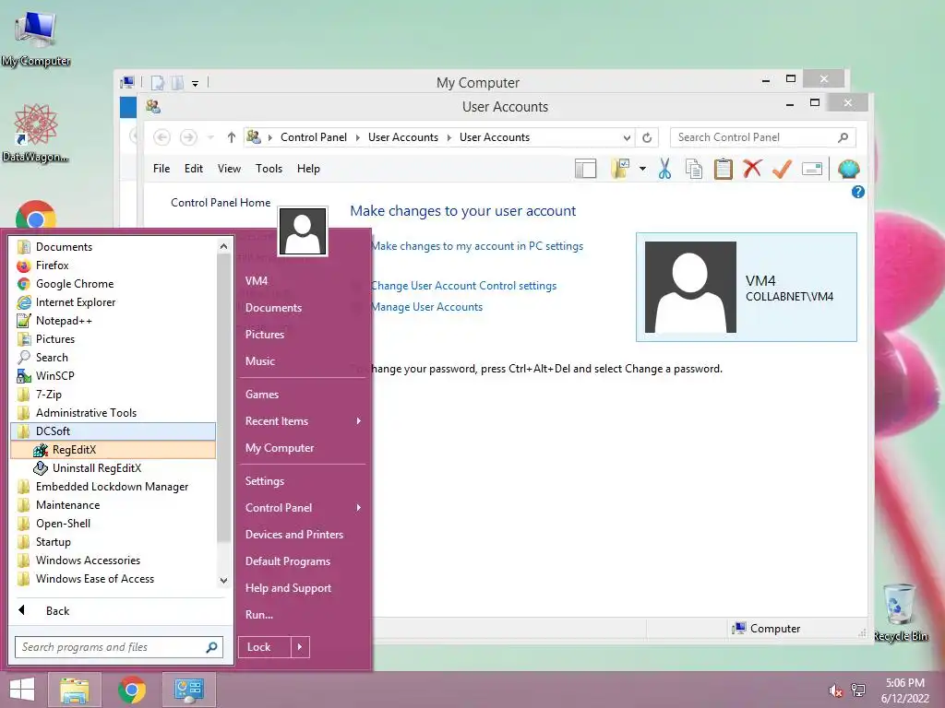Expand the address bar history dropdown
Viewport: 945px width, 708px height.
tap(627, 138)
